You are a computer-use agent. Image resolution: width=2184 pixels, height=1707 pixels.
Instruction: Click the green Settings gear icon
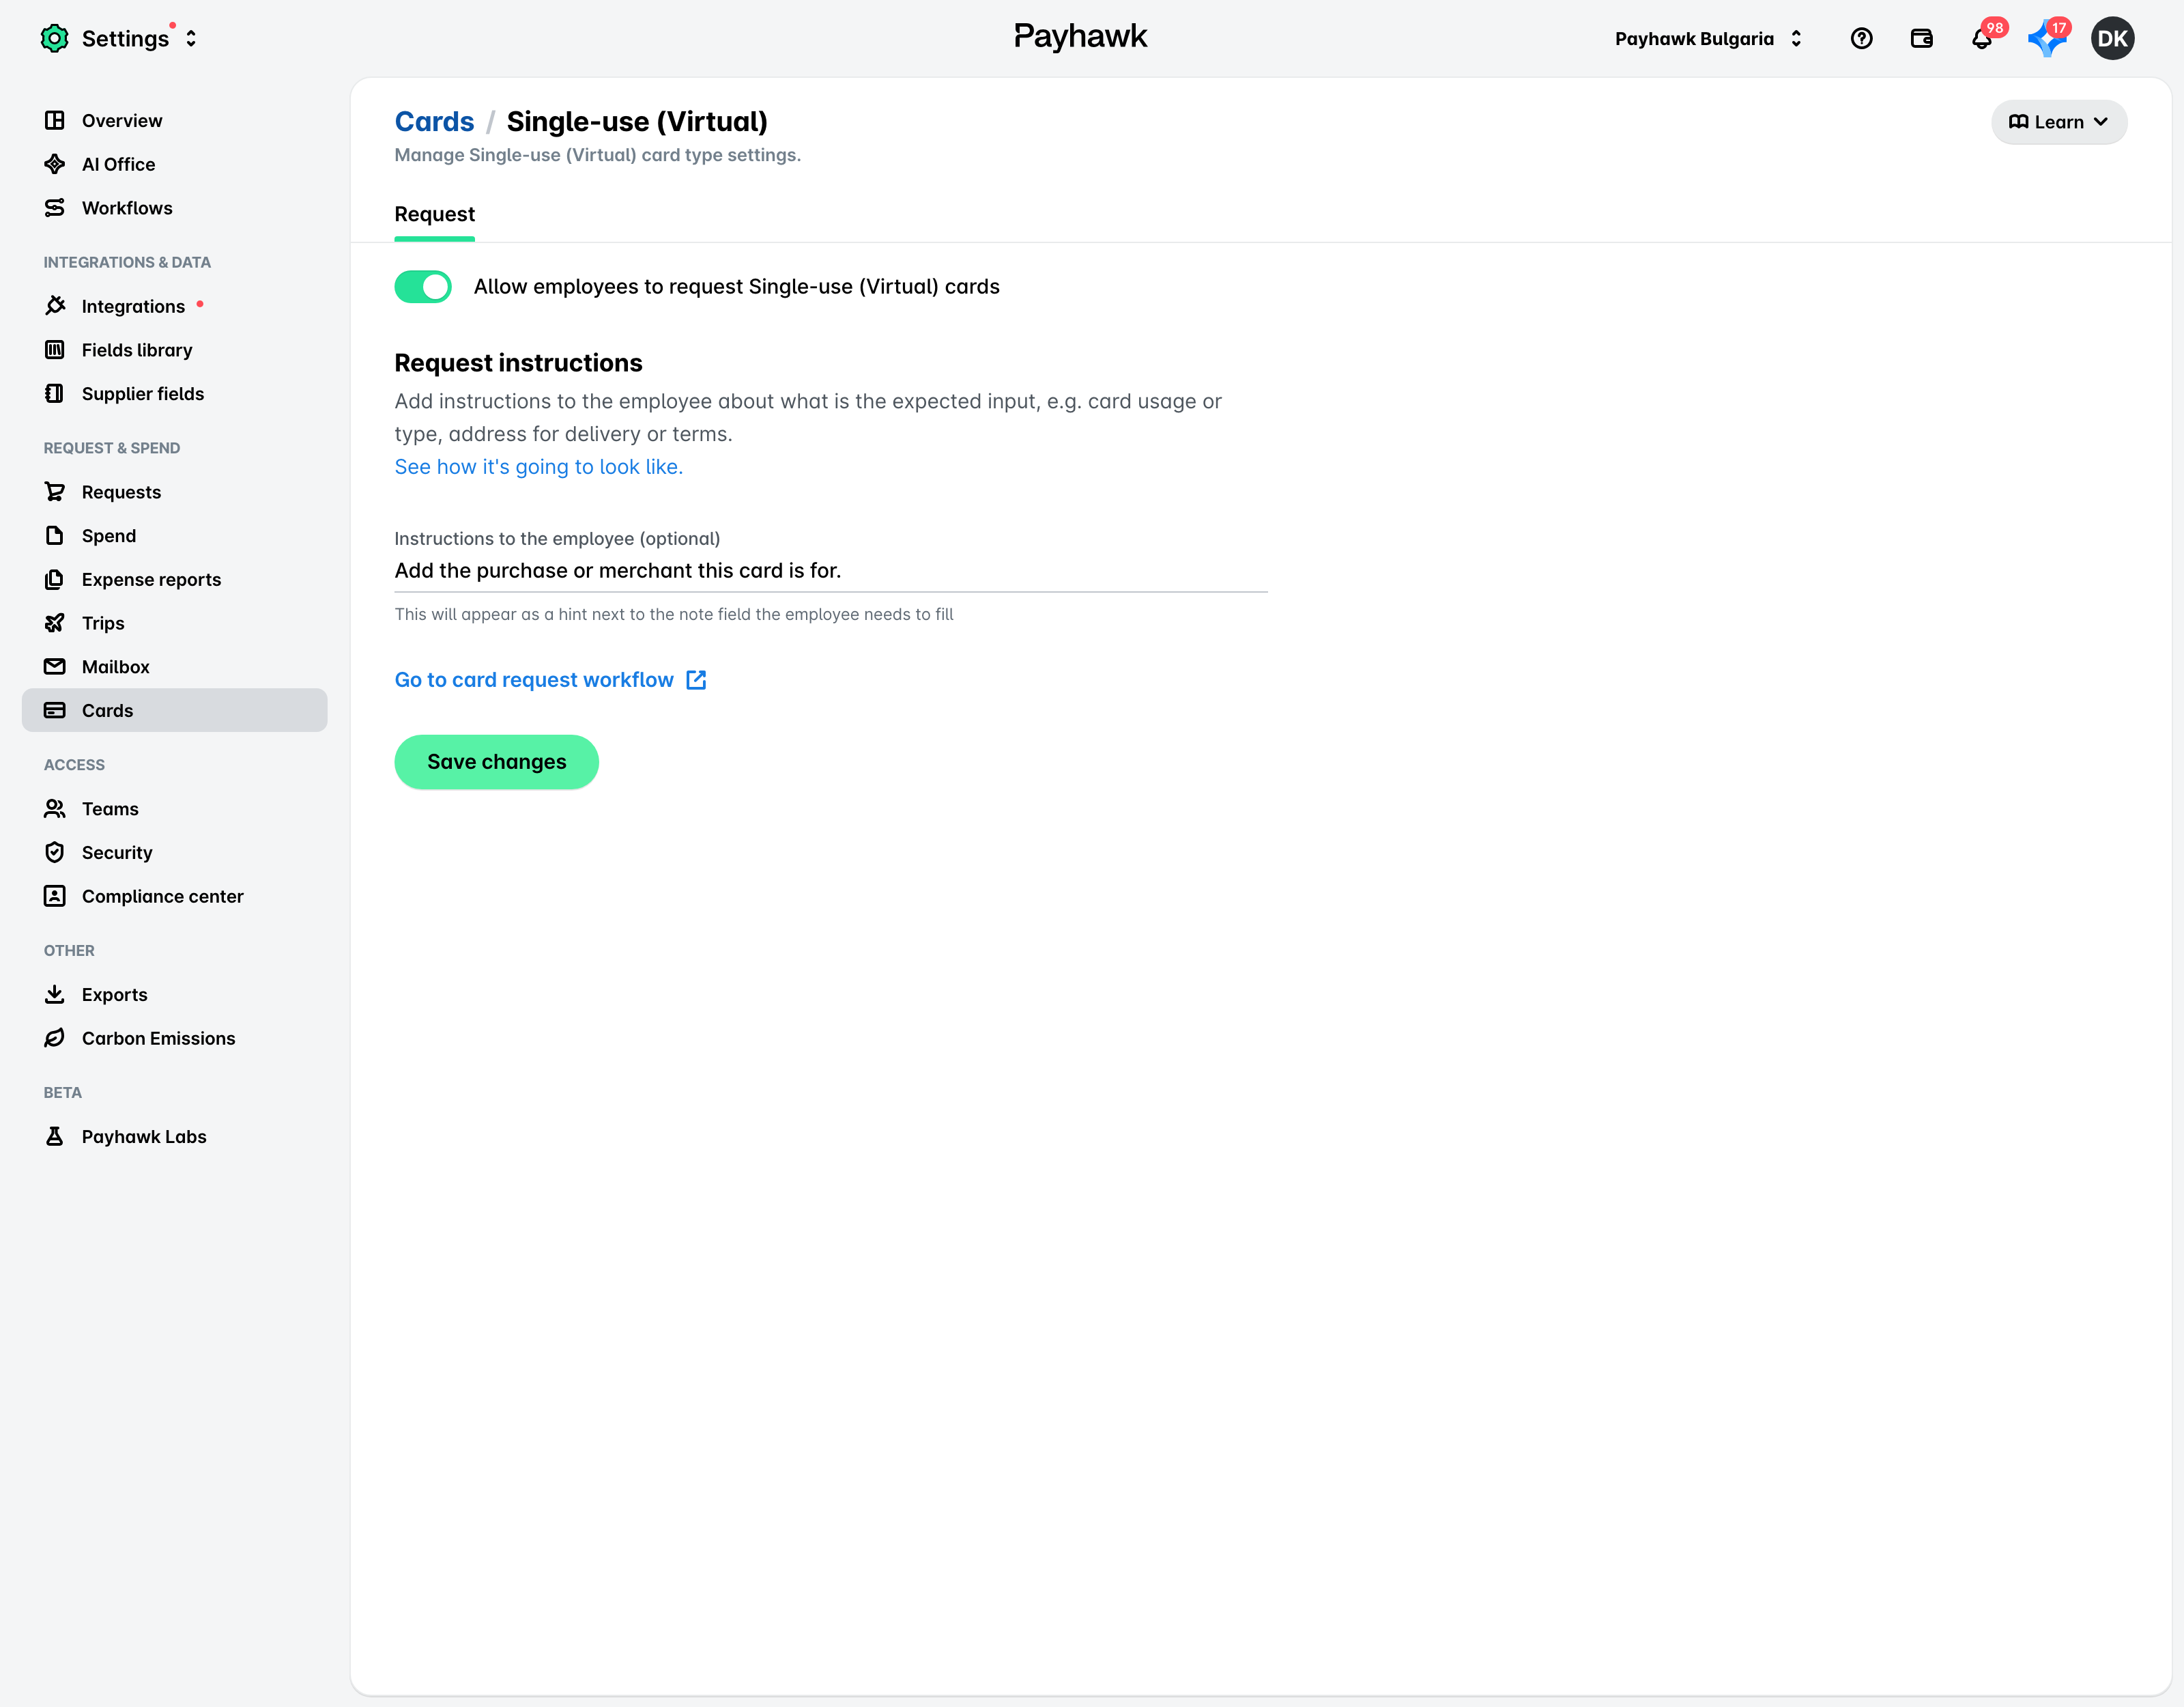[54, 38]
